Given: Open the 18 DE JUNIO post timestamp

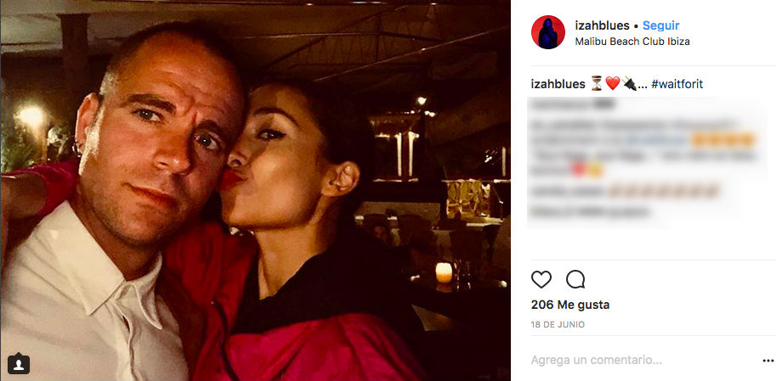Looking at the screenshot, I should [x=558, y=325].
